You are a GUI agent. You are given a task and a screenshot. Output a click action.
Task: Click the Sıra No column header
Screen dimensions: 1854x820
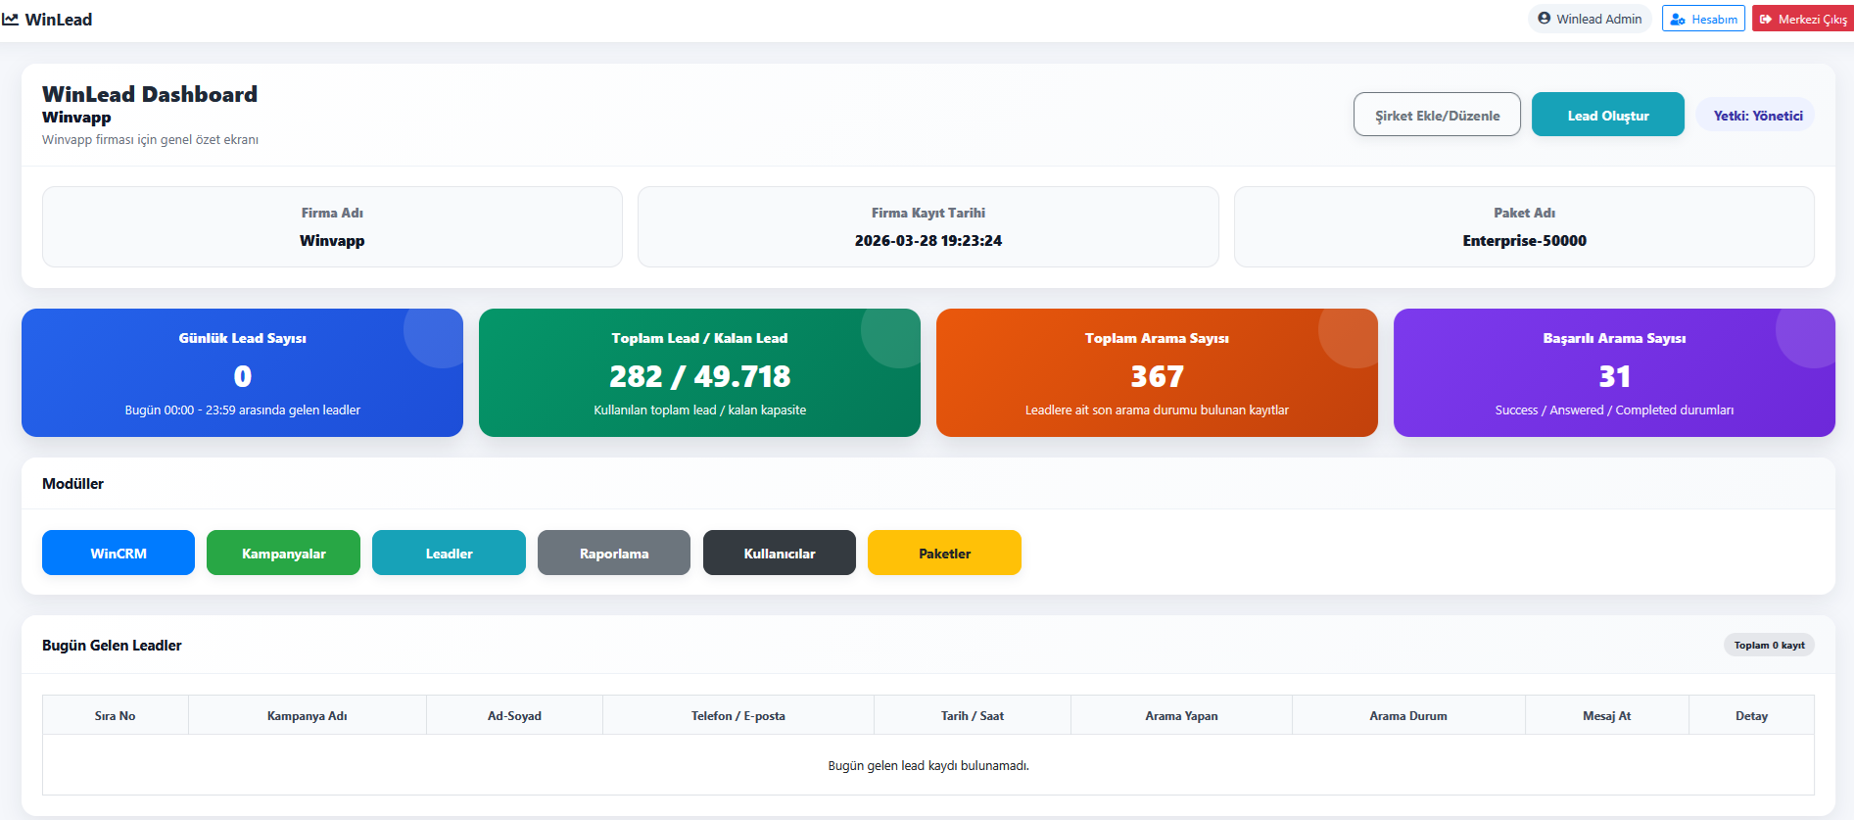point(115,715)
